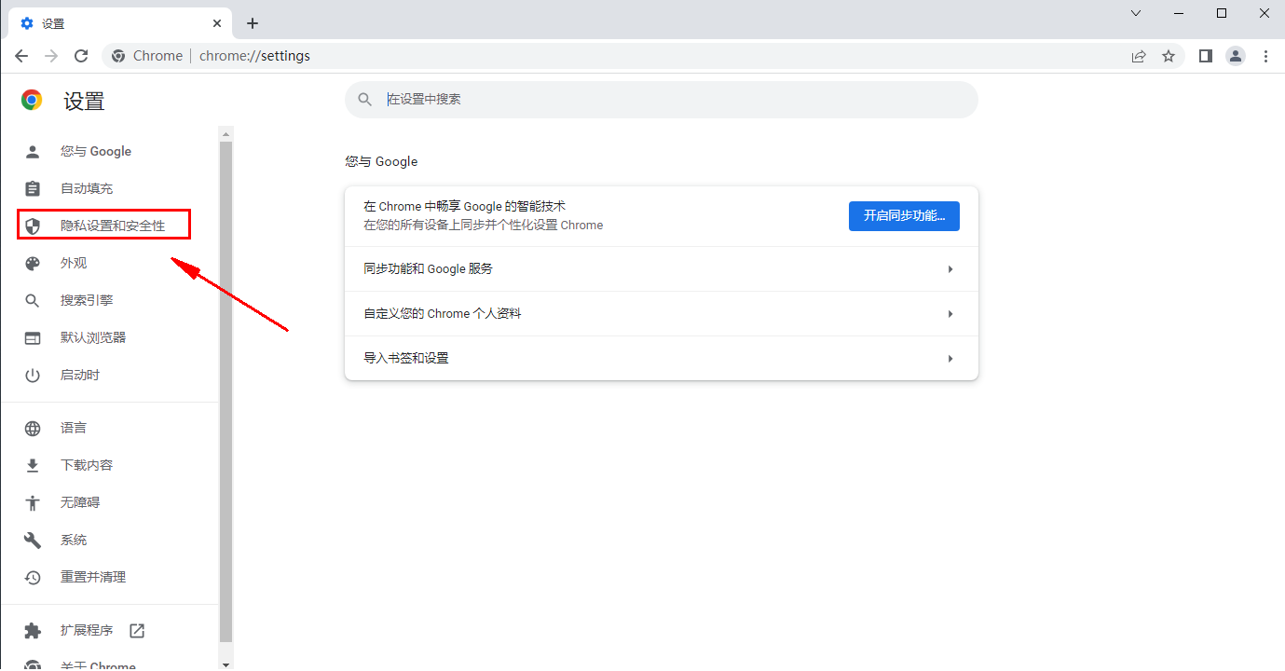Click the shield icon for 隐私设置和安全性
This screenshot has height=671, width=1285.
coord(33,226)
